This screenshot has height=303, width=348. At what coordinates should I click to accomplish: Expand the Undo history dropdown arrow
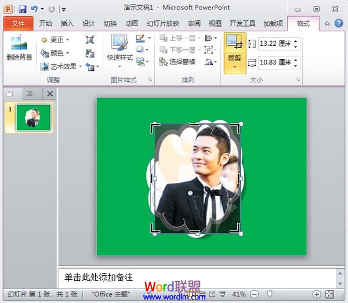[x=42, y=9]
